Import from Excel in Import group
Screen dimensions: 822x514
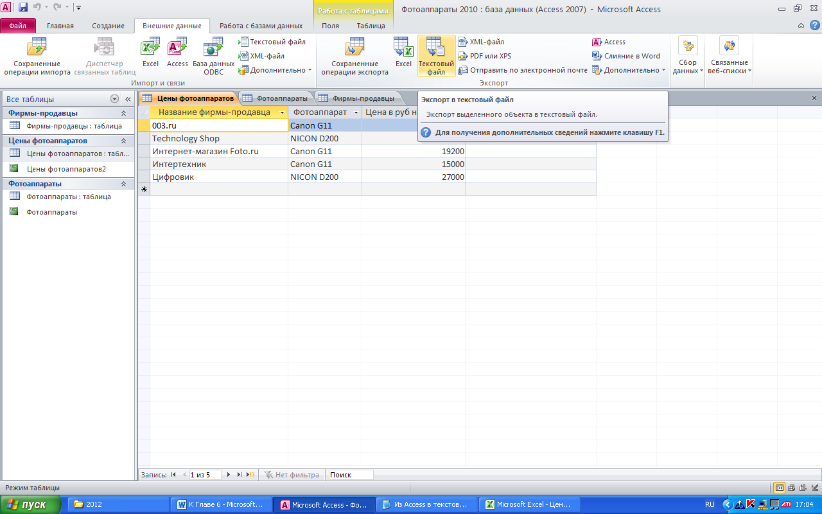pos(150,53)
